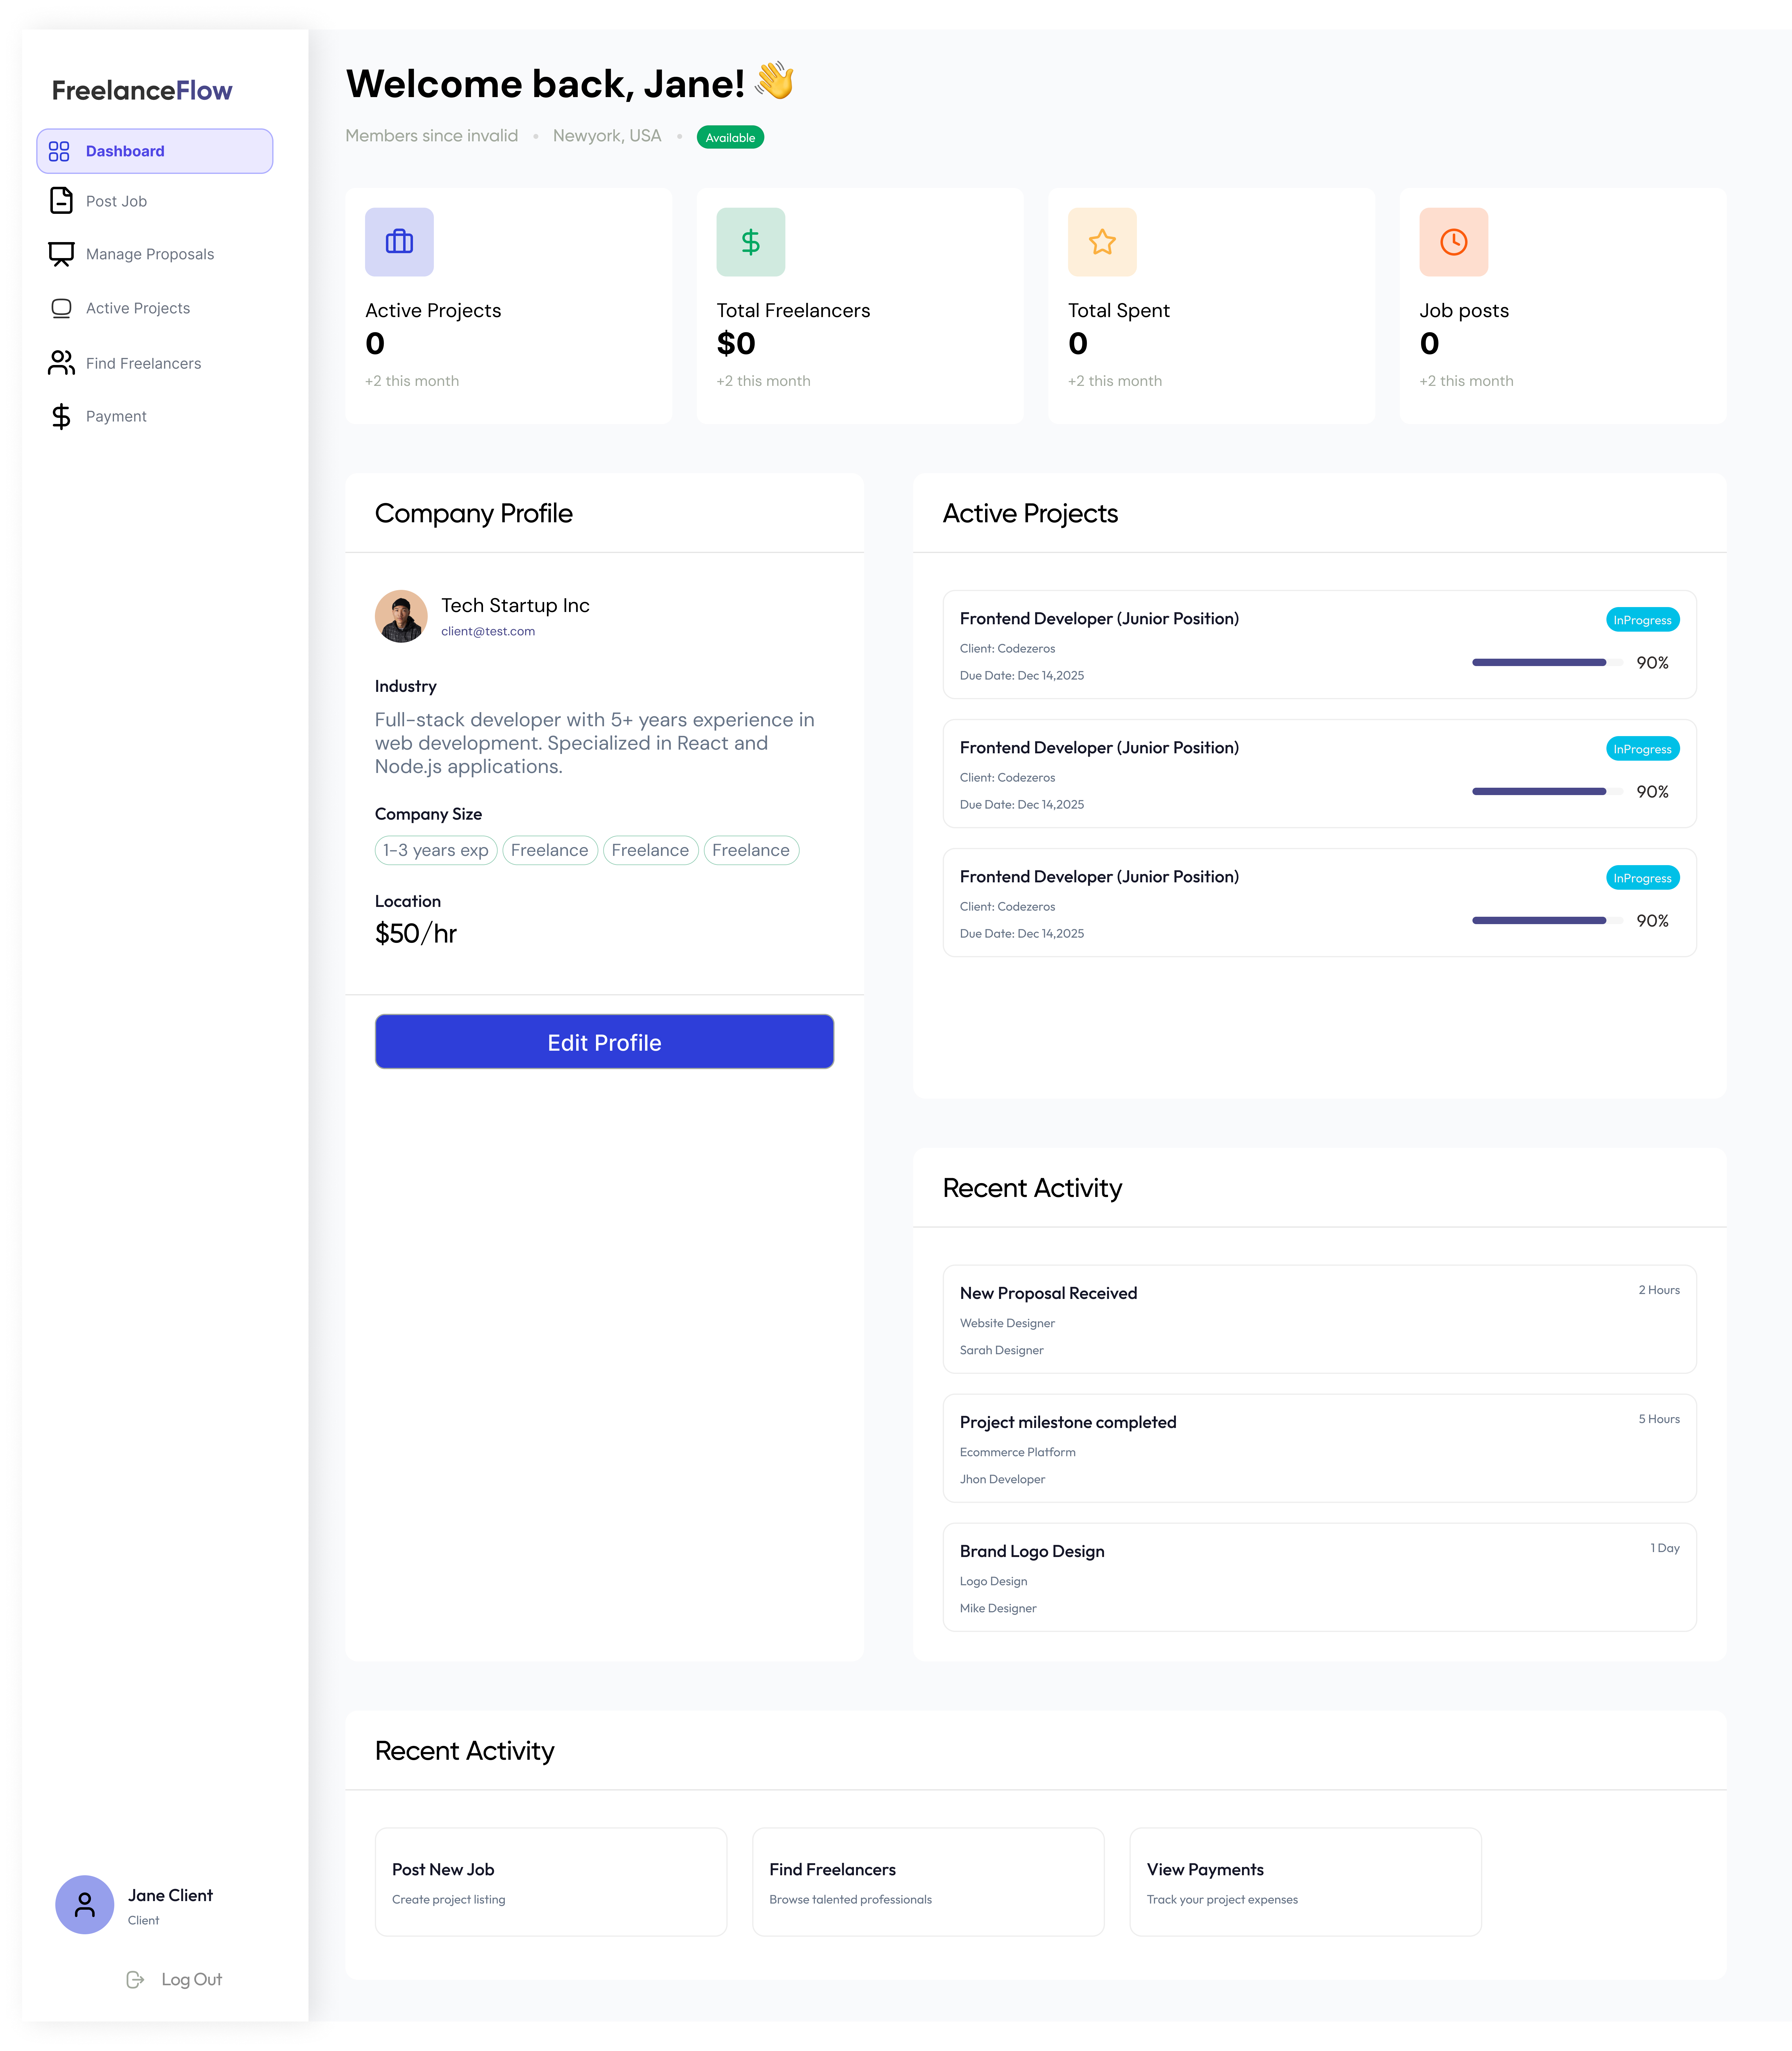Click the "5 Hours" timestamp
Screen dimensions: 1792x2051
[1659, 1419]
